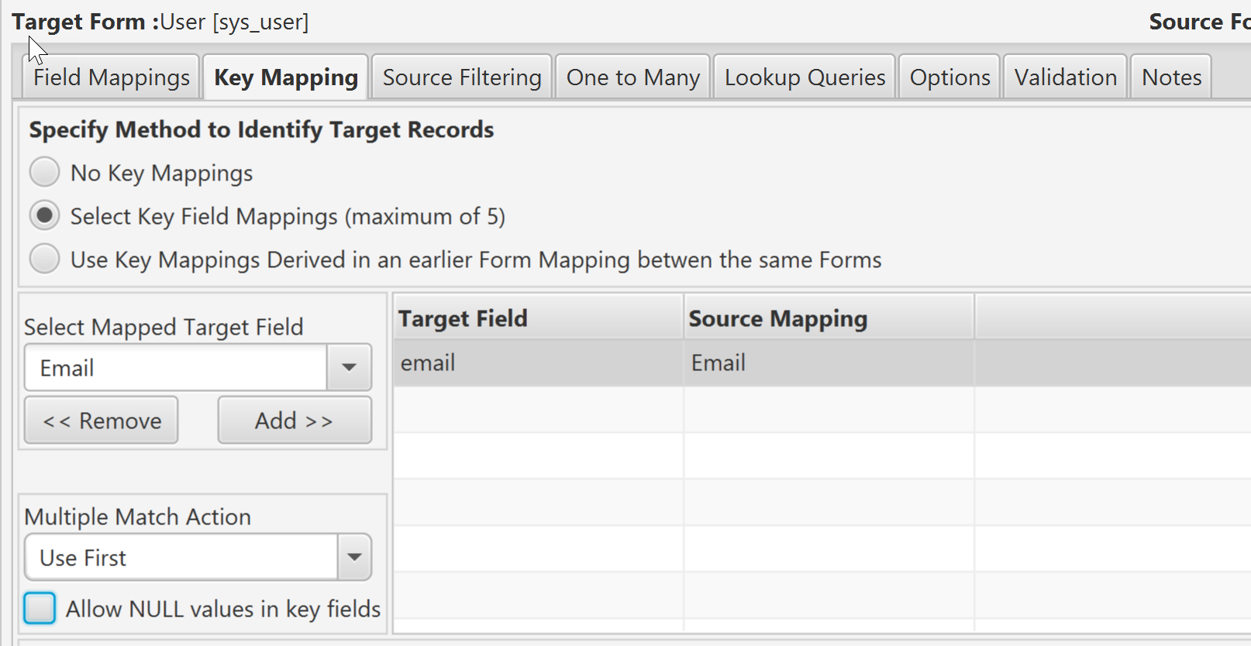Viewport: 1251px width, 646px height.
Task: Switch to the Options tab
Action: [x=949, y=77]
